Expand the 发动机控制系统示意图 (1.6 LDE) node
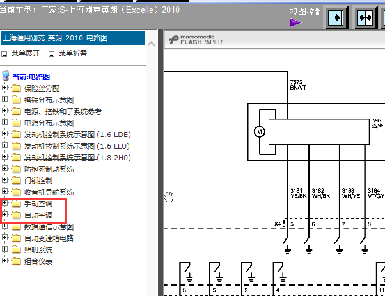Image resolution: width=385 pixels, height=296 pixels. 4,134
